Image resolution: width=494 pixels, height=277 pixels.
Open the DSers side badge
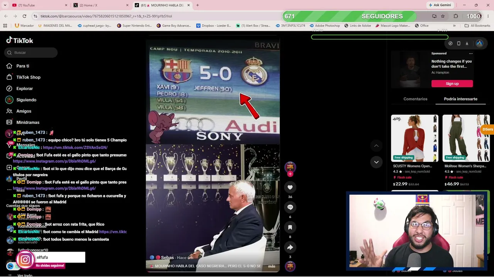487,130
